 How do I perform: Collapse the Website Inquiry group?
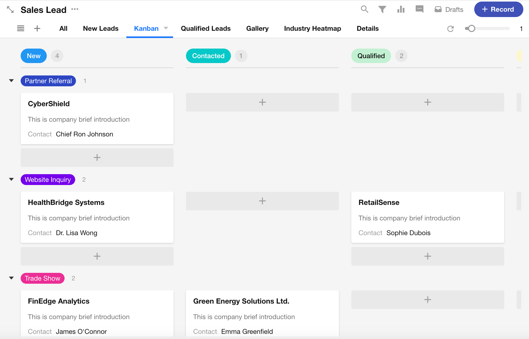pyautogui.click(x=11, y=179)
